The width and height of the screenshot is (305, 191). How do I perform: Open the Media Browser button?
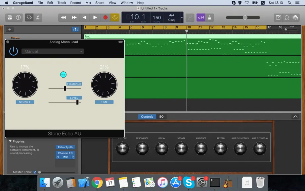tap(295, 18)
